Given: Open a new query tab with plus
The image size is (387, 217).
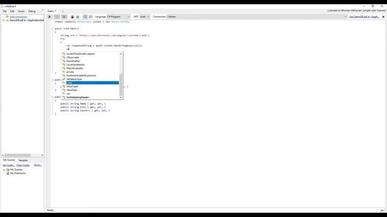Looking at the screenshot, I should [x=63, y=11].
